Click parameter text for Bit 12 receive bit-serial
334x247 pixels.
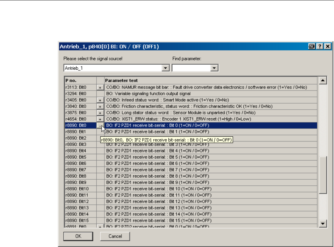[x=159, y=201]
